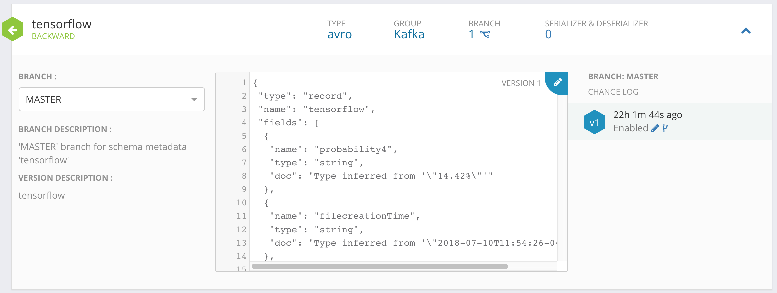Select the 22h 1m 44s ago changelog entry
Viewport: 777px width, 293px height.
coord(647,115)
